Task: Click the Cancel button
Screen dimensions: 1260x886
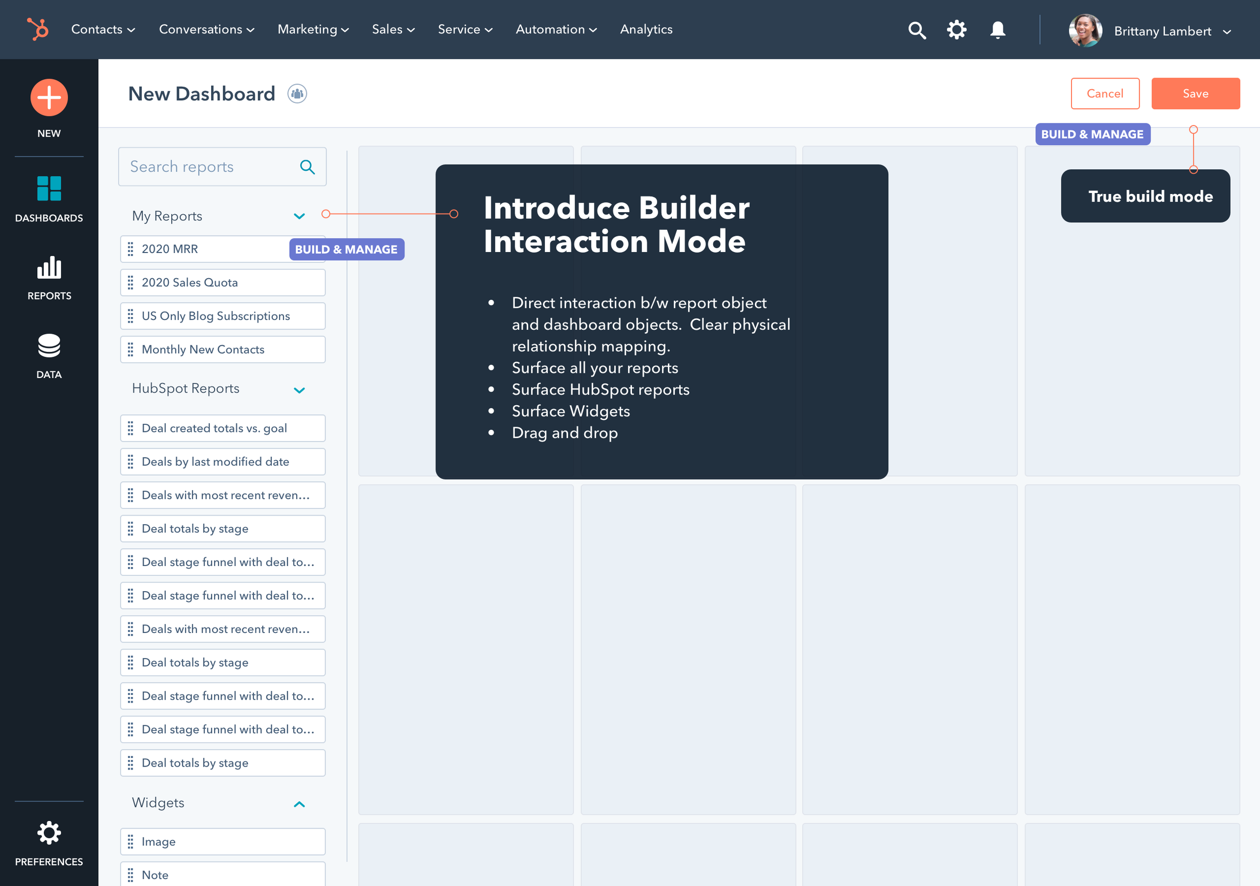Action: [x=1105, y=94]
